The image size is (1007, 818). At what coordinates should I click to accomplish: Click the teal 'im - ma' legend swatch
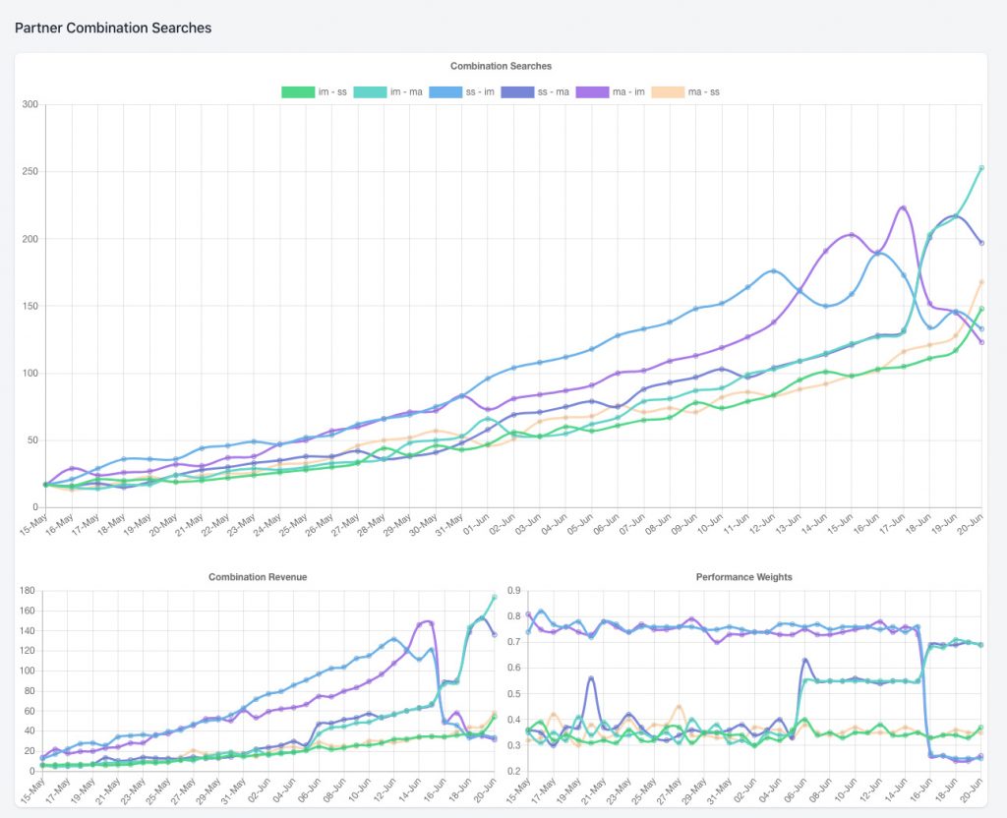pos(371,91)
